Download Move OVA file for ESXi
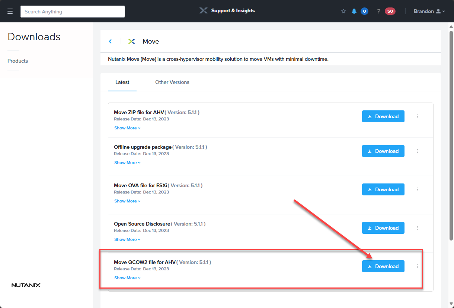The height and width of the screenshot is (308, 454). [x=383, y=189]
